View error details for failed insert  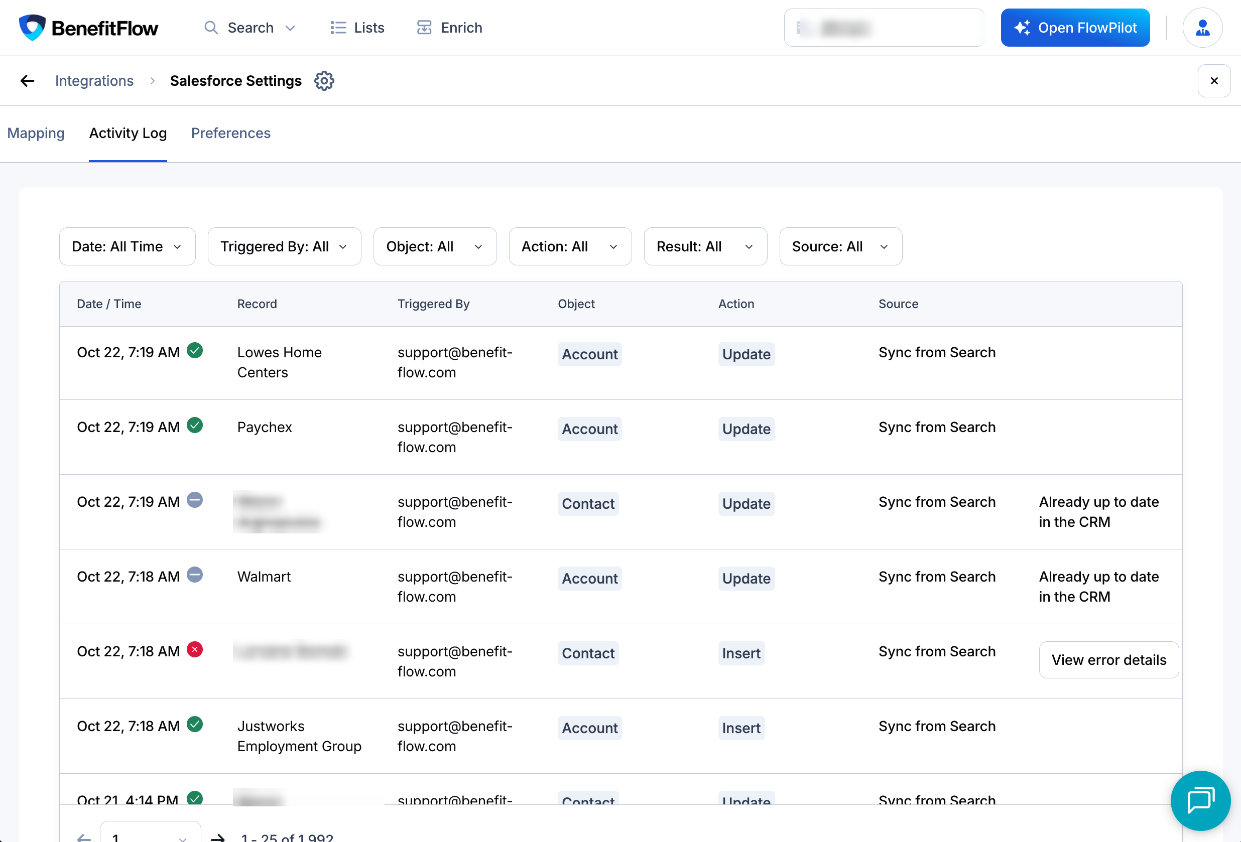coord(1108,660)
